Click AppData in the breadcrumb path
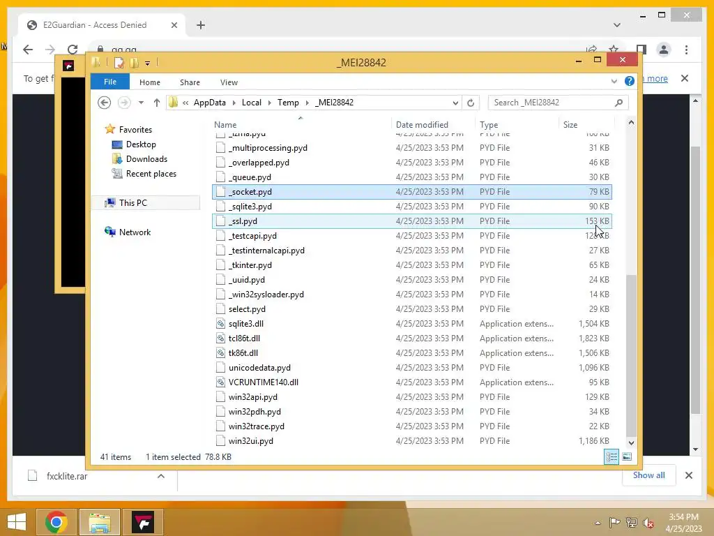This screenshot has height=536, width=714. pos(209,103)
